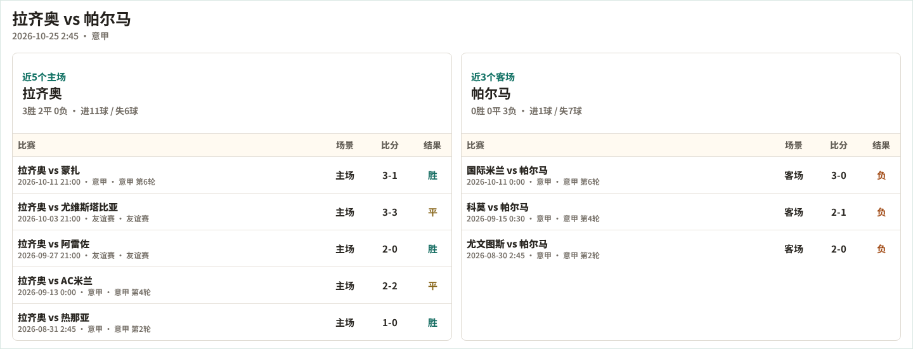Click the 比分 column header in 帕尔马 table
Screen dimensions: 913x349
coord(839,145)
